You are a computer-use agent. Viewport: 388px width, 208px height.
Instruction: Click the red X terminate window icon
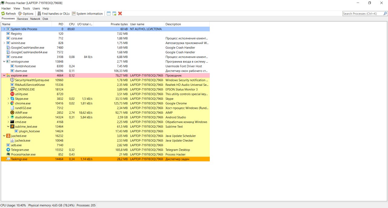point(120,14)
